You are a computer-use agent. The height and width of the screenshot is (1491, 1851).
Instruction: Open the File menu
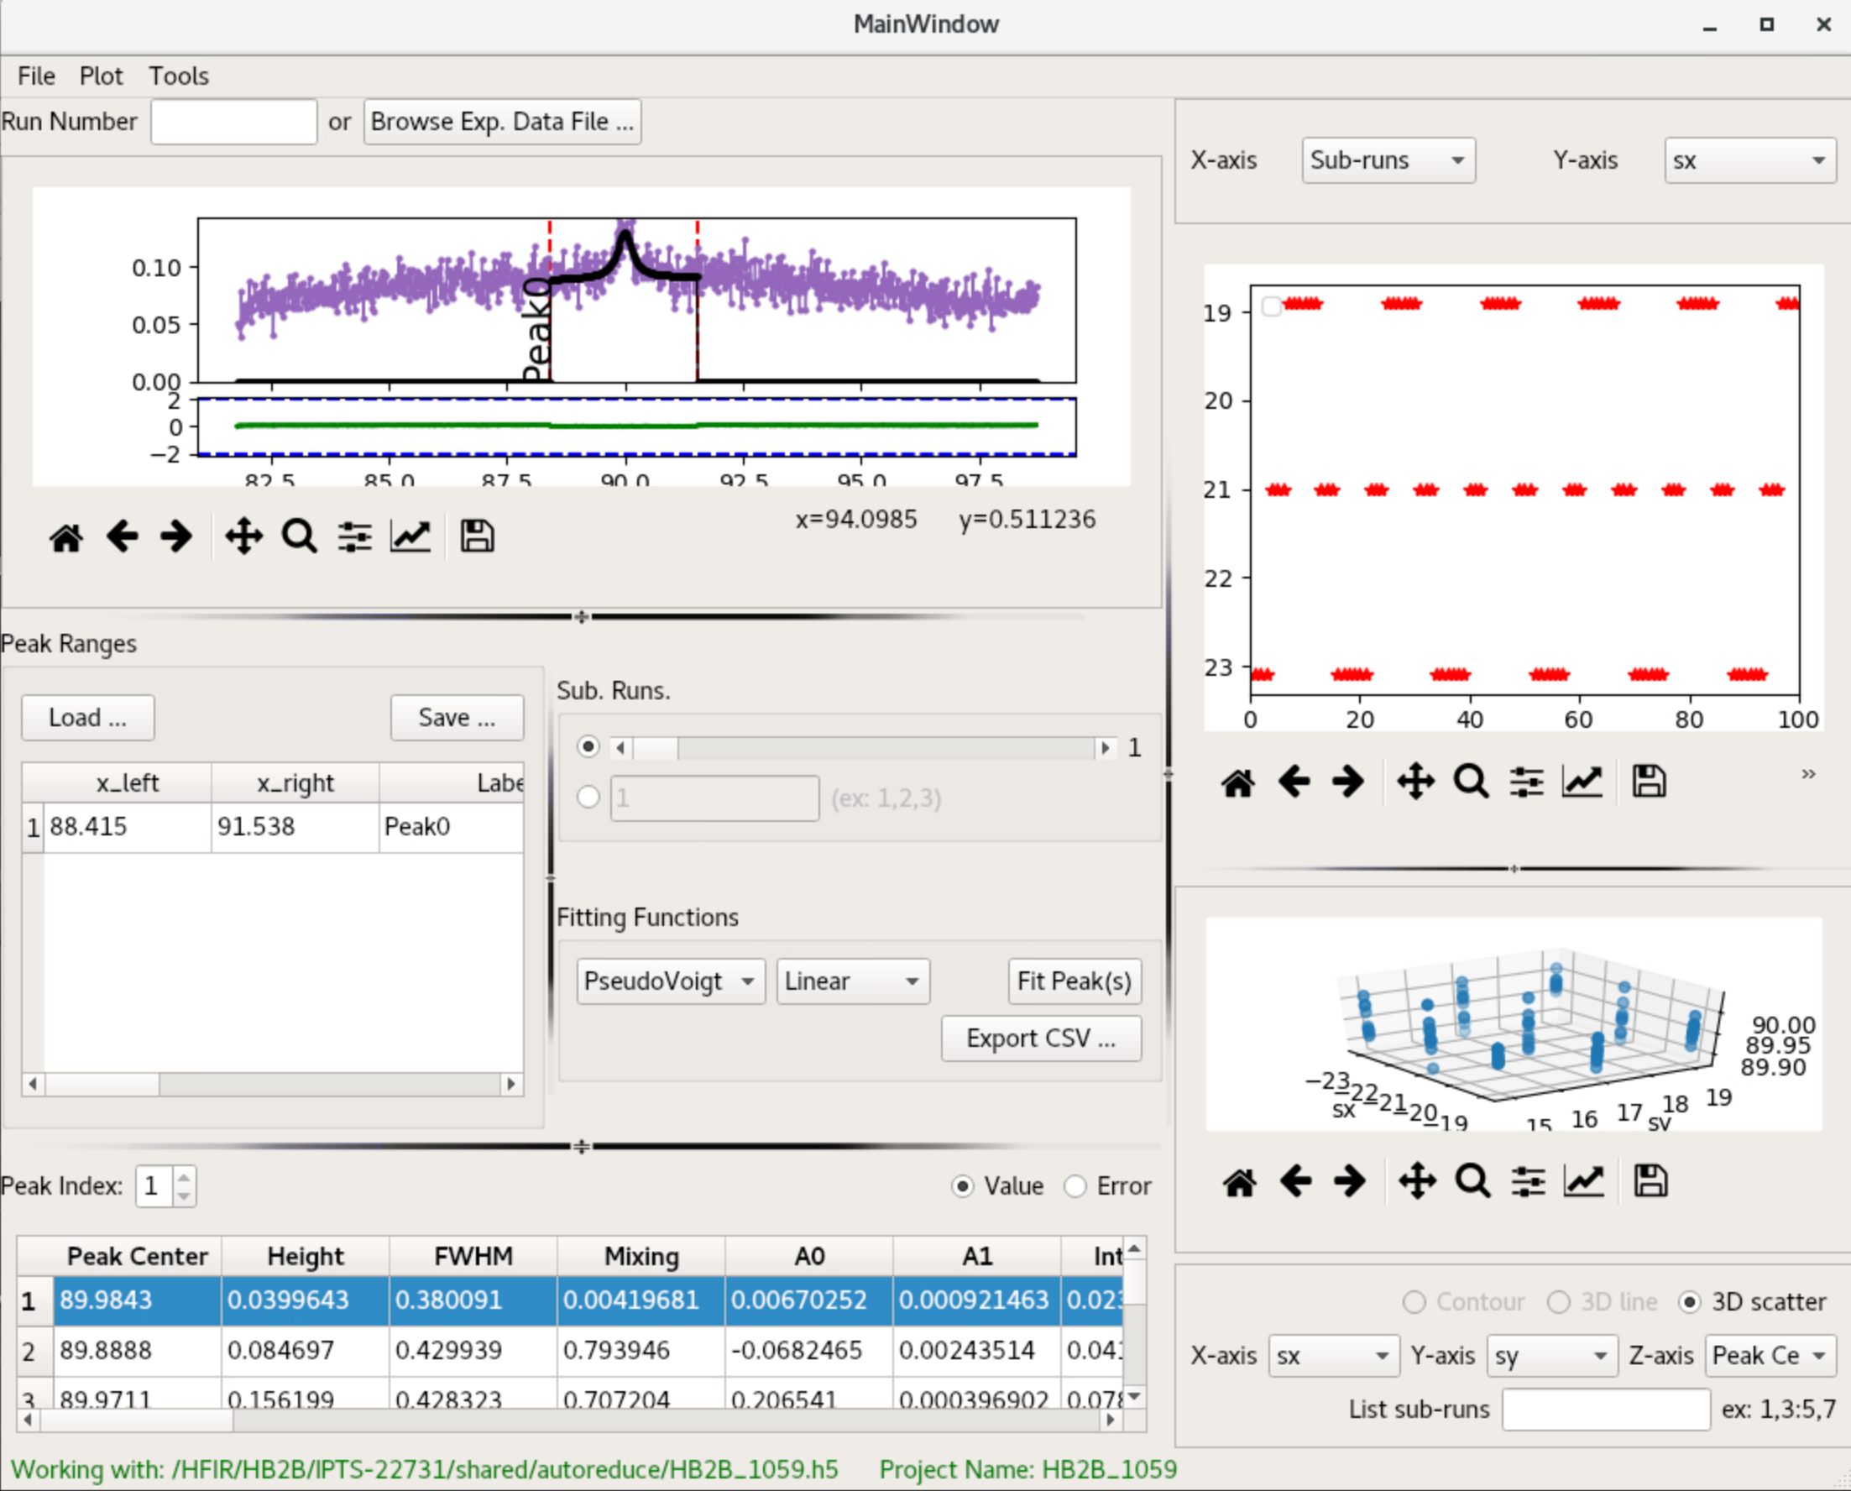(36, 76)
